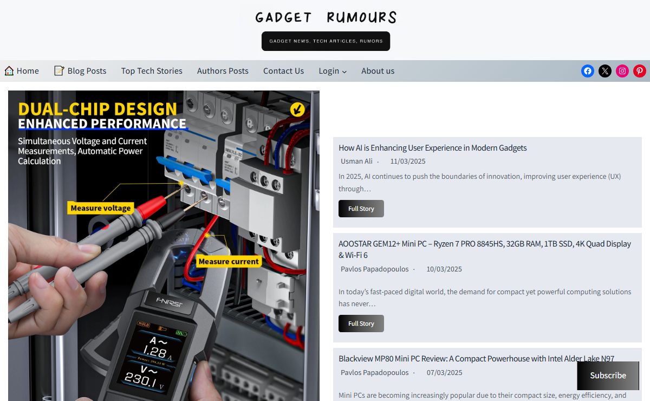Expand the Login dropdown chevron
This screenshot has width=650, height=401.
tap(344, 72)
